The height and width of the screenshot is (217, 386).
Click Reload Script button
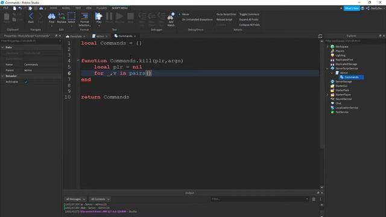[x=224, y=20]
